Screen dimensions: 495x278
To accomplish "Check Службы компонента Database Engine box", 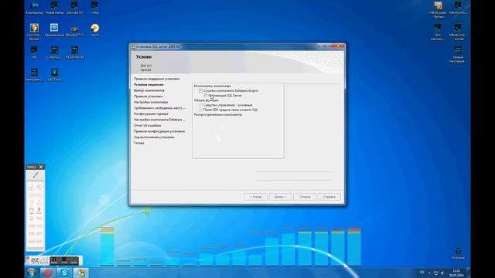I will pos(200,91).
